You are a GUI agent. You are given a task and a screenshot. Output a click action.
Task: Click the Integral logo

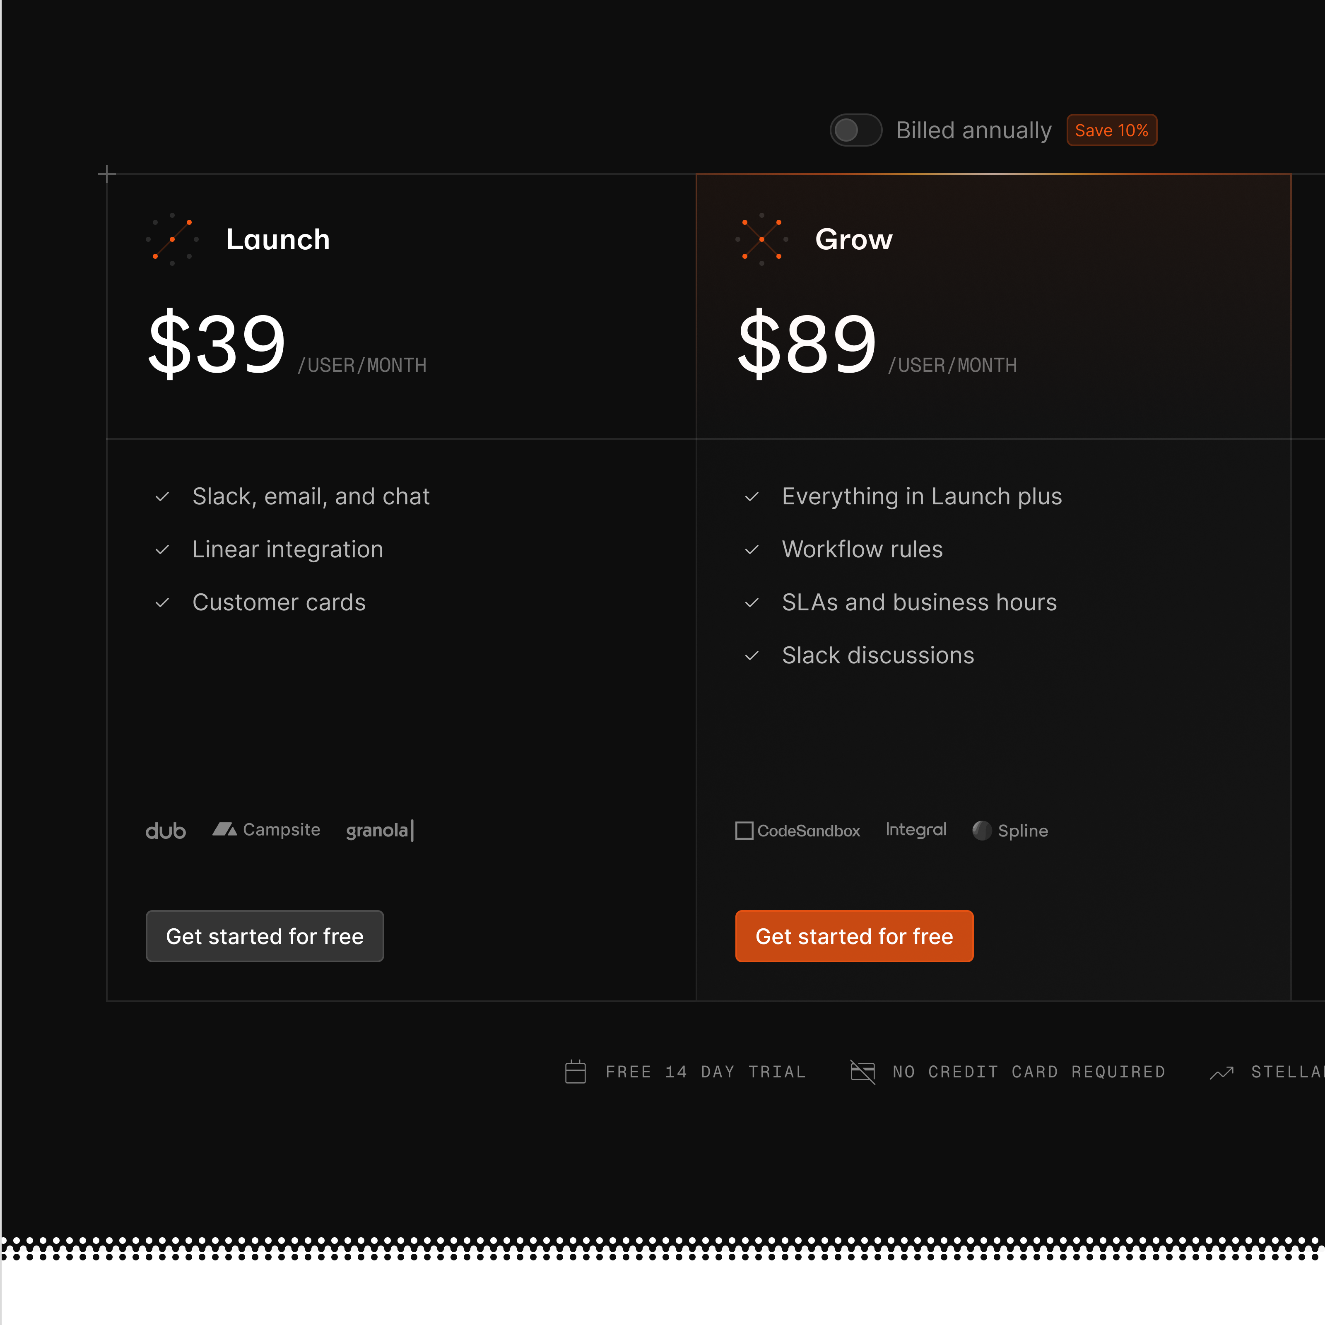(x=915, y=830)
